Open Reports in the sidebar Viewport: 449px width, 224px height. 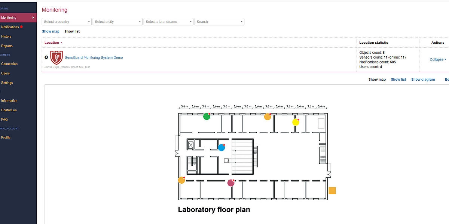7,46
